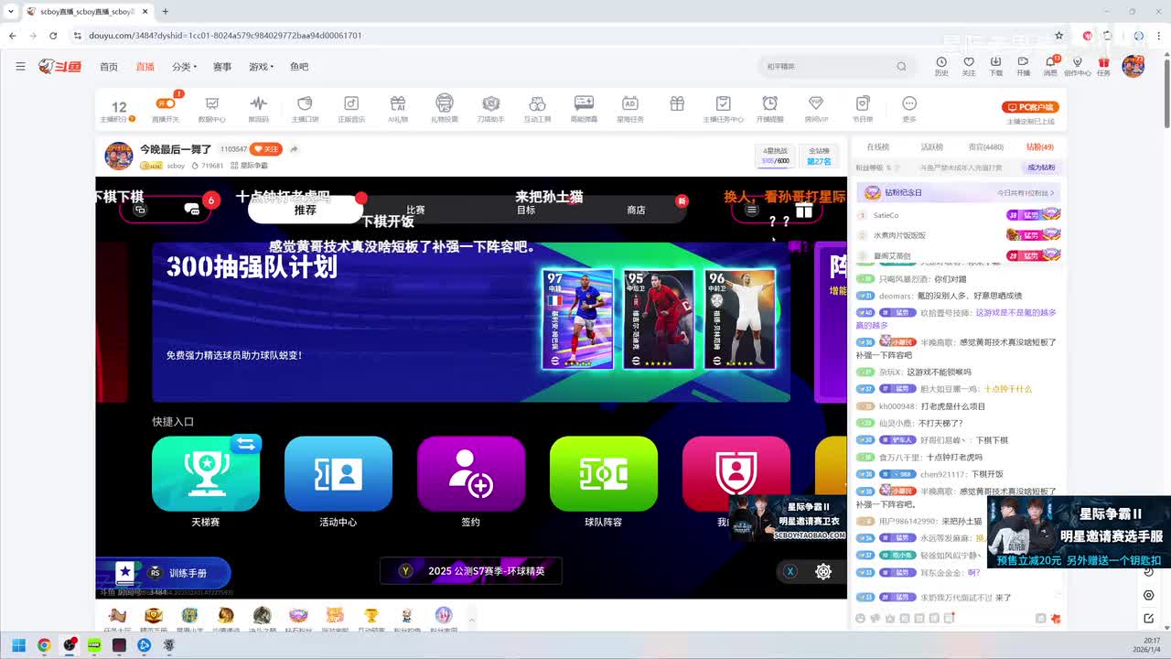Open the 正版音乐 toolbar icon

pos(351,108)
